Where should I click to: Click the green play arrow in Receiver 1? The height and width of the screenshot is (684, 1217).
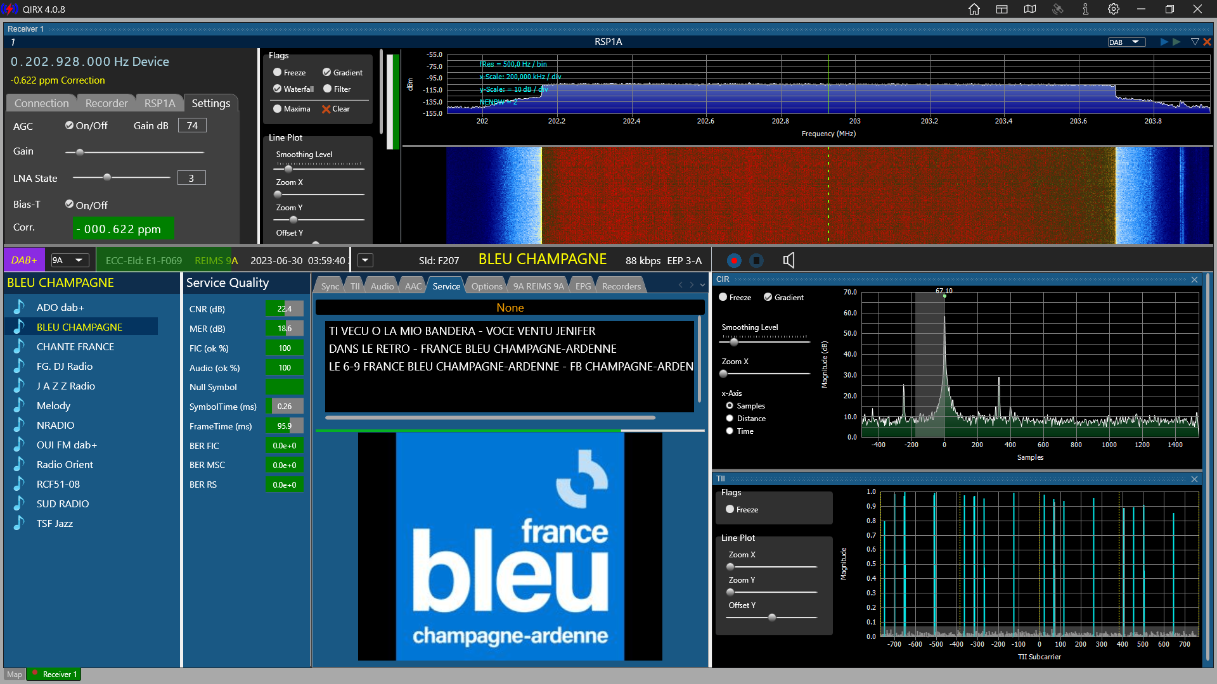(1176, 42)
